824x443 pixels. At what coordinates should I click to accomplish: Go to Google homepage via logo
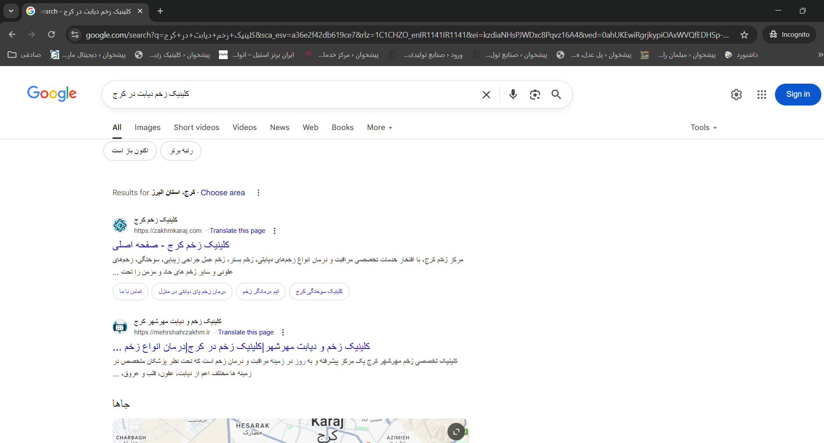pyautogui.click(x=52, y=94)
